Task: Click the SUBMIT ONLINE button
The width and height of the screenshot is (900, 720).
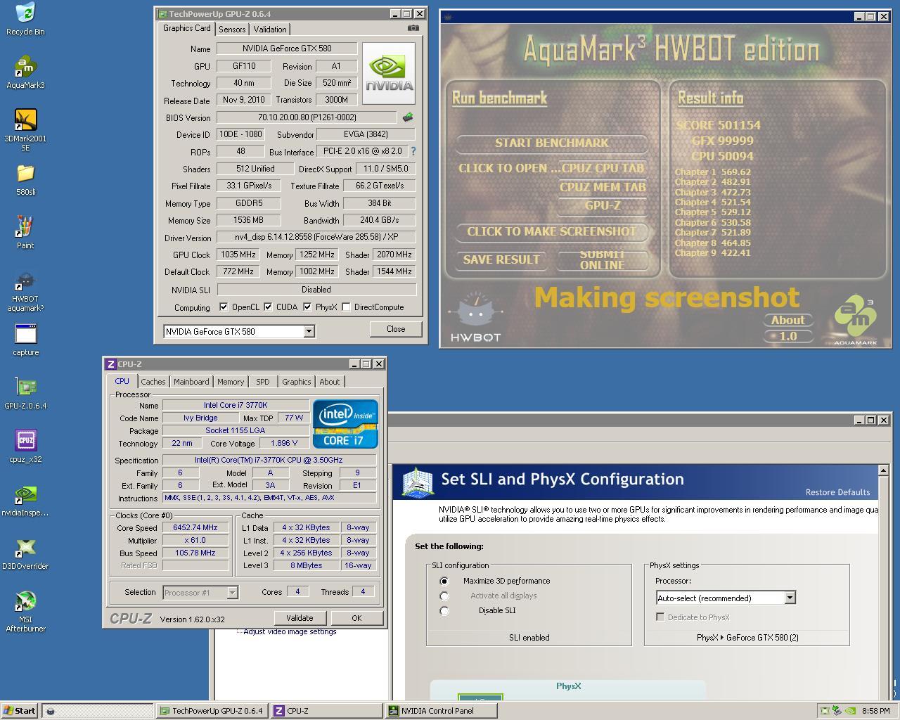Action: tap(603, 260)
